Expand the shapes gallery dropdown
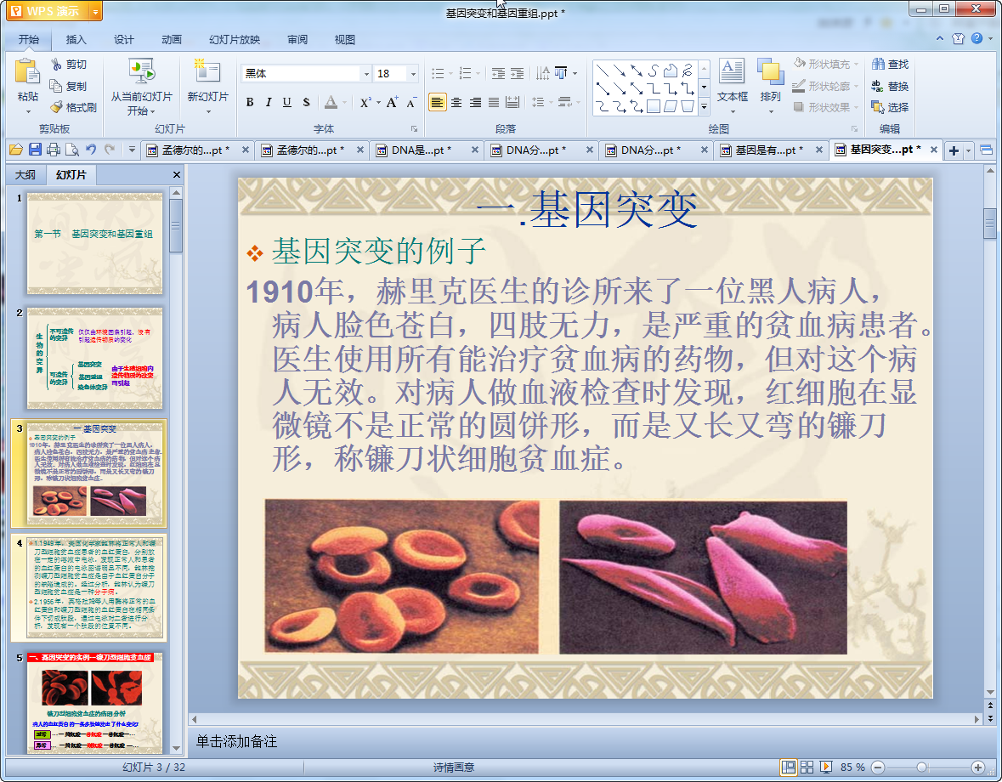 (x=704, y=107)
